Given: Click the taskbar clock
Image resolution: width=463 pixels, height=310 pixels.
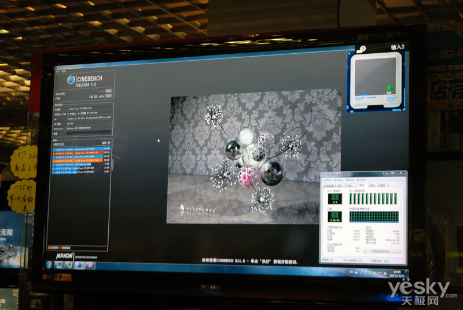Looking at the screenshot, I should click(x=397, y=274).
